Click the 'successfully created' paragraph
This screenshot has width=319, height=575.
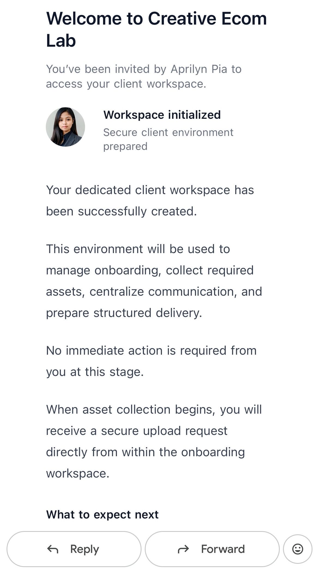(121, 211)
